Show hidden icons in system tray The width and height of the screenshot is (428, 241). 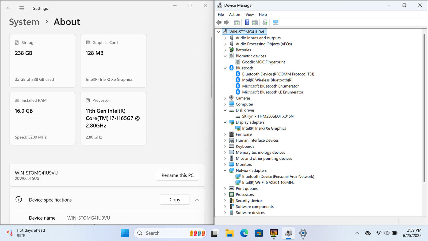[x=357, y=233]
